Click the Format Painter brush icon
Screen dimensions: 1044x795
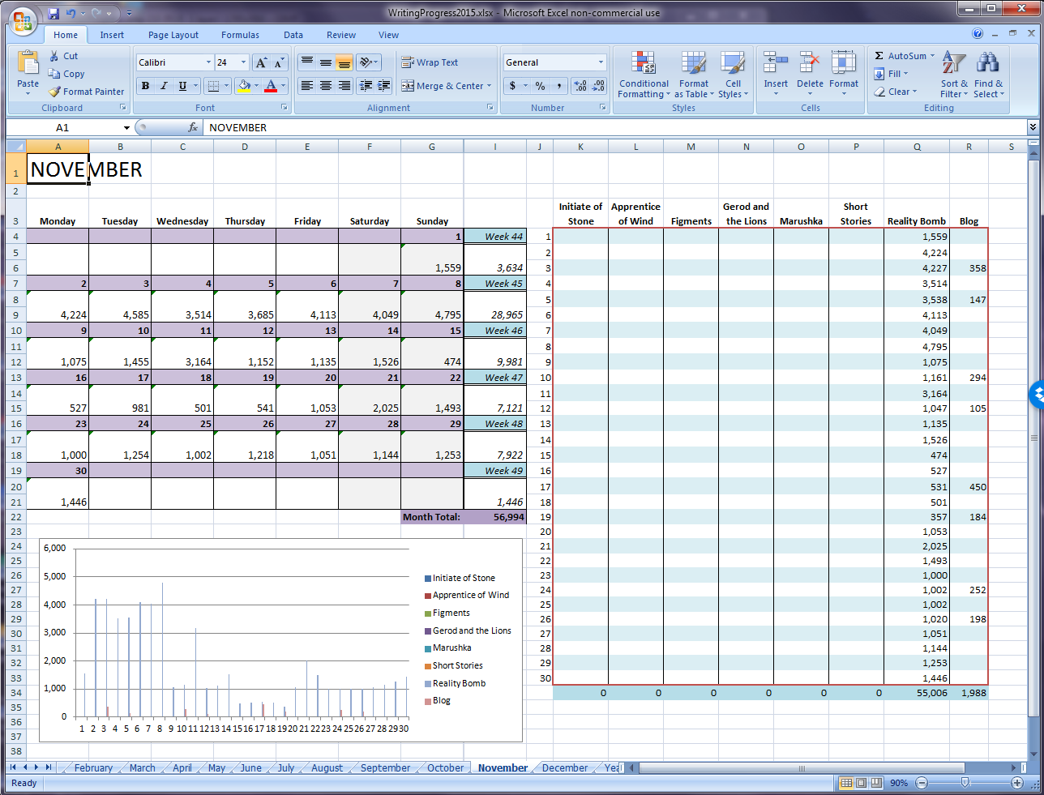pos(55,92)
